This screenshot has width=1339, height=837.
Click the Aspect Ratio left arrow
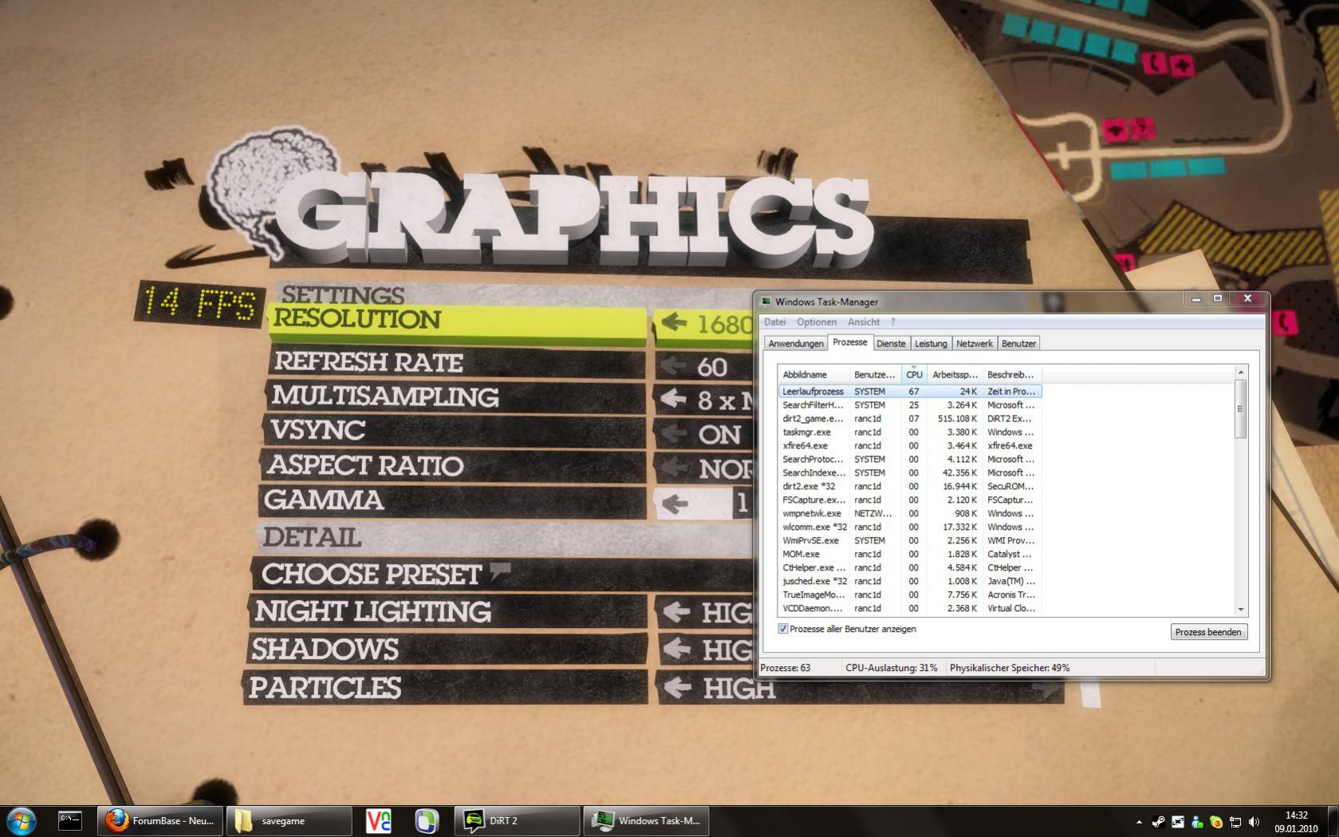point(674,467)
